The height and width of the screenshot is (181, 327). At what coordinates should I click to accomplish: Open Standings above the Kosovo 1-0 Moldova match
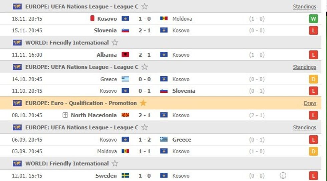click(x=304, y=7)
